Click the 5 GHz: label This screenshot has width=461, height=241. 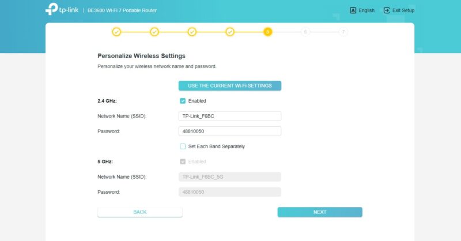105,161
